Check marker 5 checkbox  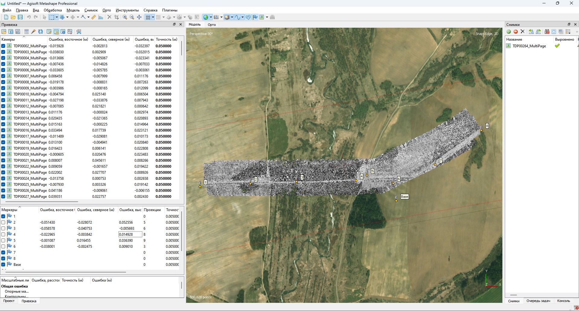[3, 241]
